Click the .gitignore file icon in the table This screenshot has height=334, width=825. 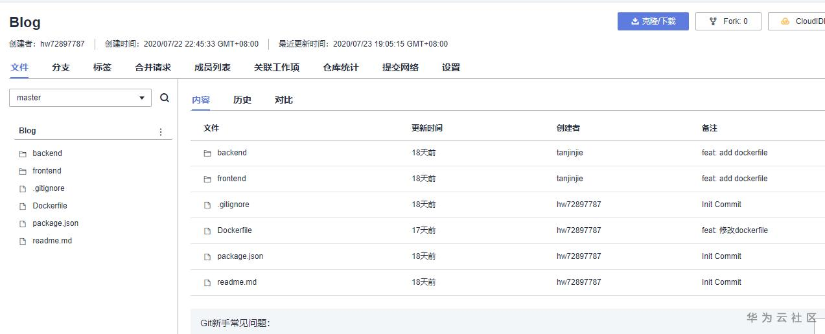point(207,205)
